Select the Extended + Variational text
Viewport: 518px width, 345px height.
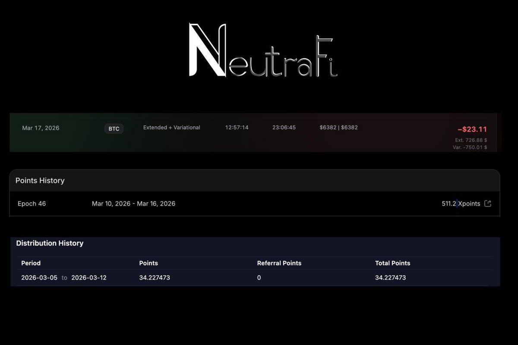171,128
